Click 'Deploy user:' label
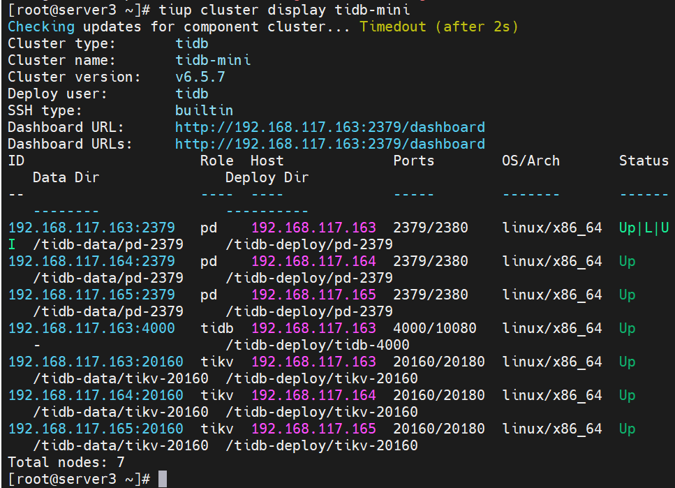This screenshot has height=488, width=675. point(58,94)
